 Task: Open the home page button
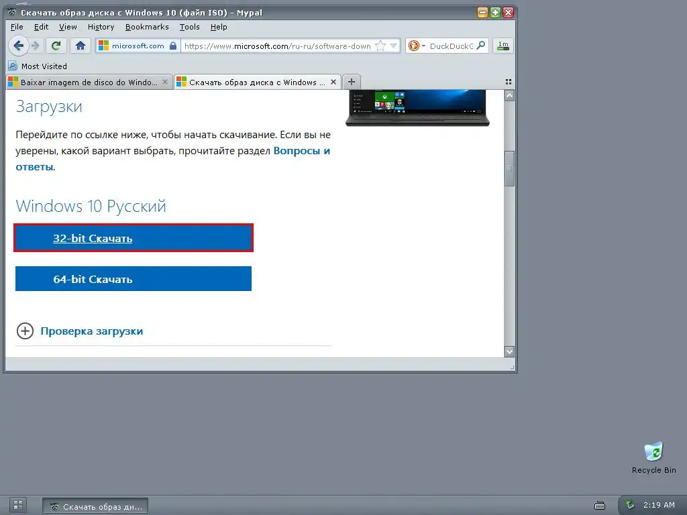coord(81,46)
